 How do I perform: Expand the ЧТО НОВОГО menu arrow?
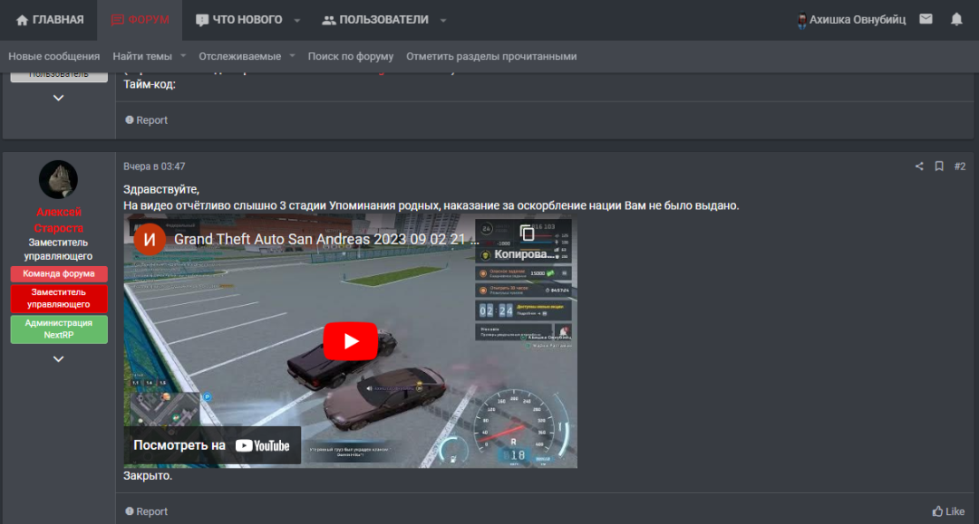[296, 20]
